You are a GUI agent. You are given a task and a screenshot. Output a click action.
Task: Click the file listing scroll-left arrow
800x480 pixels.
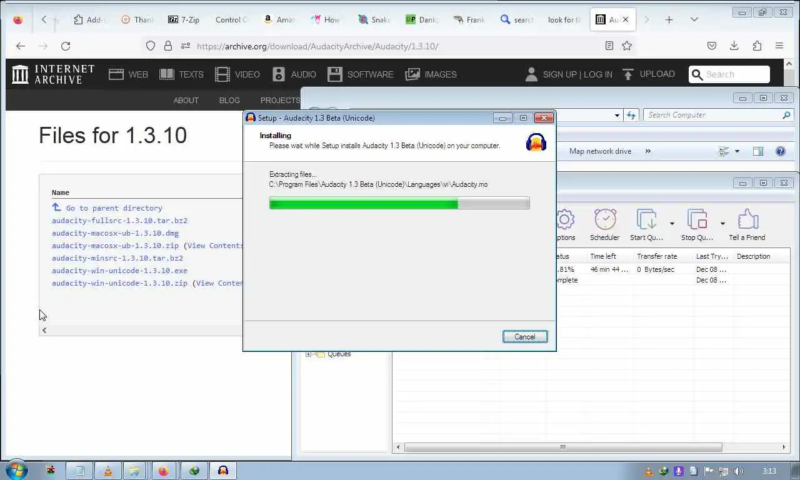[44, 330]
